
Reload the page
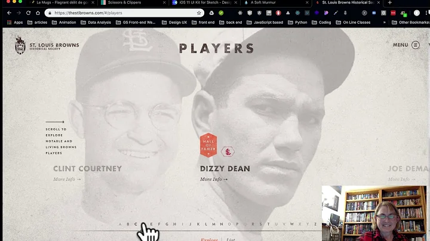point(28,13)
